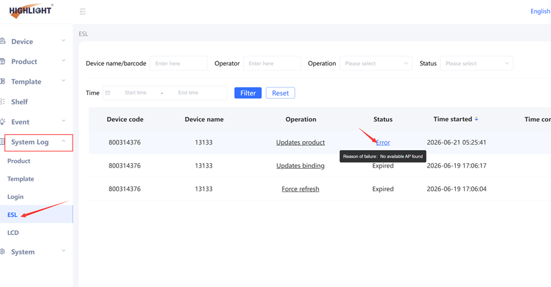Image resolution: width=551 pixels, height=287 pixels.
Task: Click the Time started column header text
Action: 453,119
